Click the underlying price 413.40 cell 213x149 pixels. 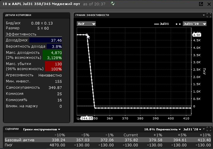coord(204,140)
